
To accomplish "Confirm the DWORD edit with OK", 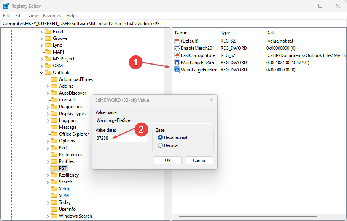I will (x=168, y=161).
